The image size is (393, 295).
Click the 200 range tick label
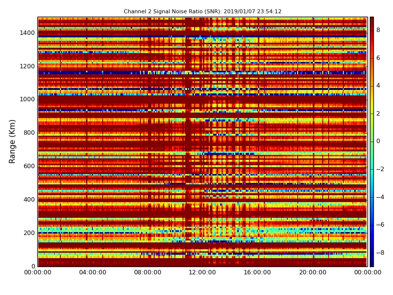pos(29,233)
